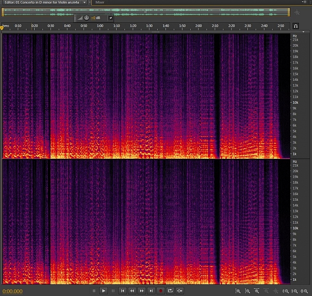Click the overview waveform navigator

point(146,12)
